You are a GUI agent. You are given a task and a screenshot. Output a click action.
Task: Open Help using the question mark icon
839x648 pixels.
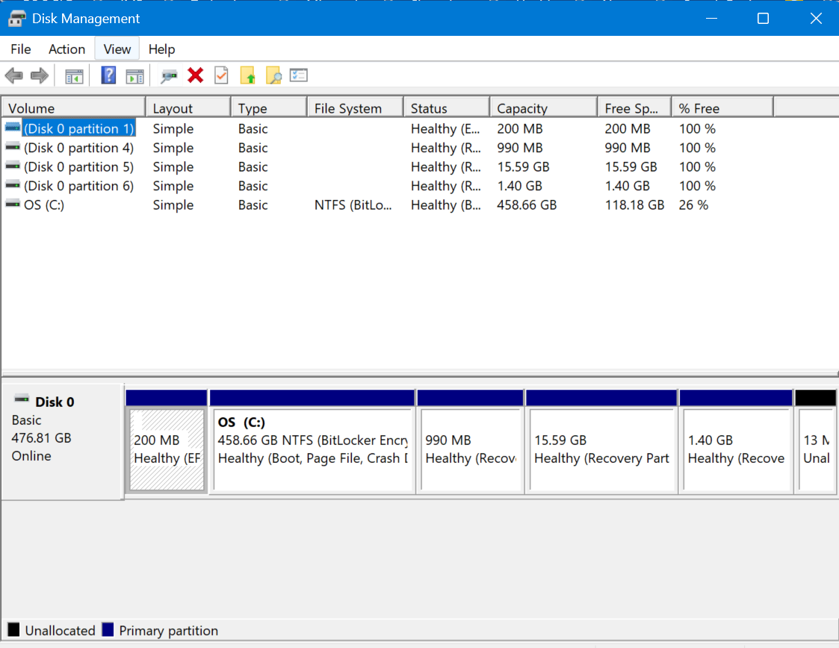coord(108,75)
